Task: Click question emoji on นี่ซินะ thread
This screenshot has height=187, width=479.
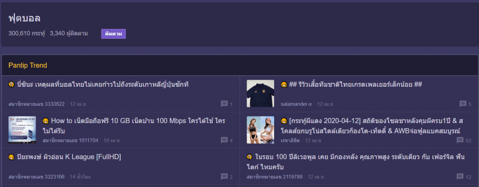Action: 12,84
